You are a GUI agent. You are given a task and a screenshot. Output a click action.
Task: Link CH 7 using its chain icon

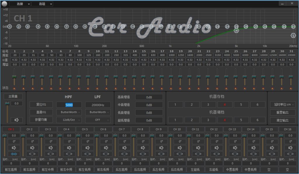pos(124,154)
